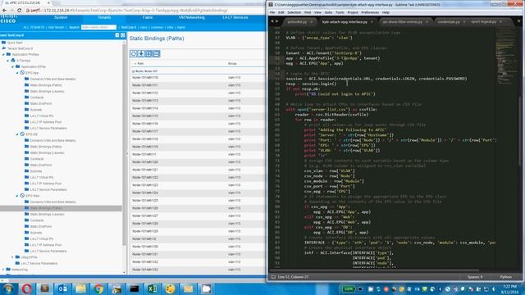Open the Fabric tab in the APIC header

[148, 17]
